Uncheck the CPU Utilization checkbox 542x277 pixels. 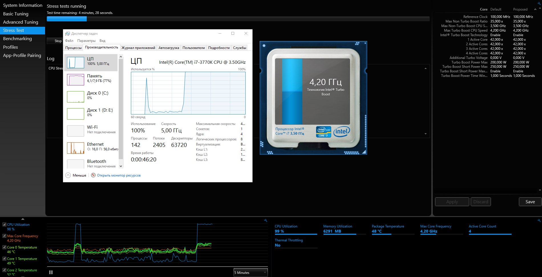pyautogui.click(x=4, y=224)
